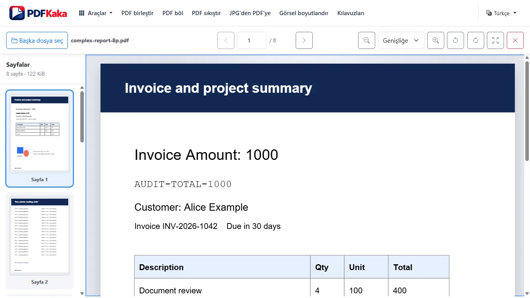
Task: Zoom out with the magnifier minus icon
Action: pos(367,40)
